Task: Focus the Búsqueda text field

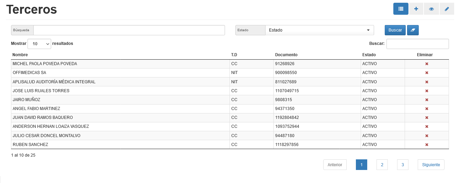Action: (x=129, y=30)
